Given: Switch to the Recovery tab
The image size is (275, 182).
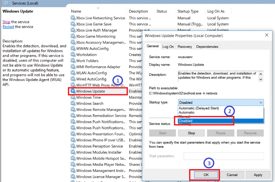Looking at the screenshot, I should point(184,46).
